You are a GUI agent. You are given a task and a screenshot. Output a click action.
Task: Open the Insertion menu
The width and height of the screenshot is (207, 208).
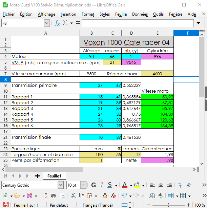[x=68, y=14]
